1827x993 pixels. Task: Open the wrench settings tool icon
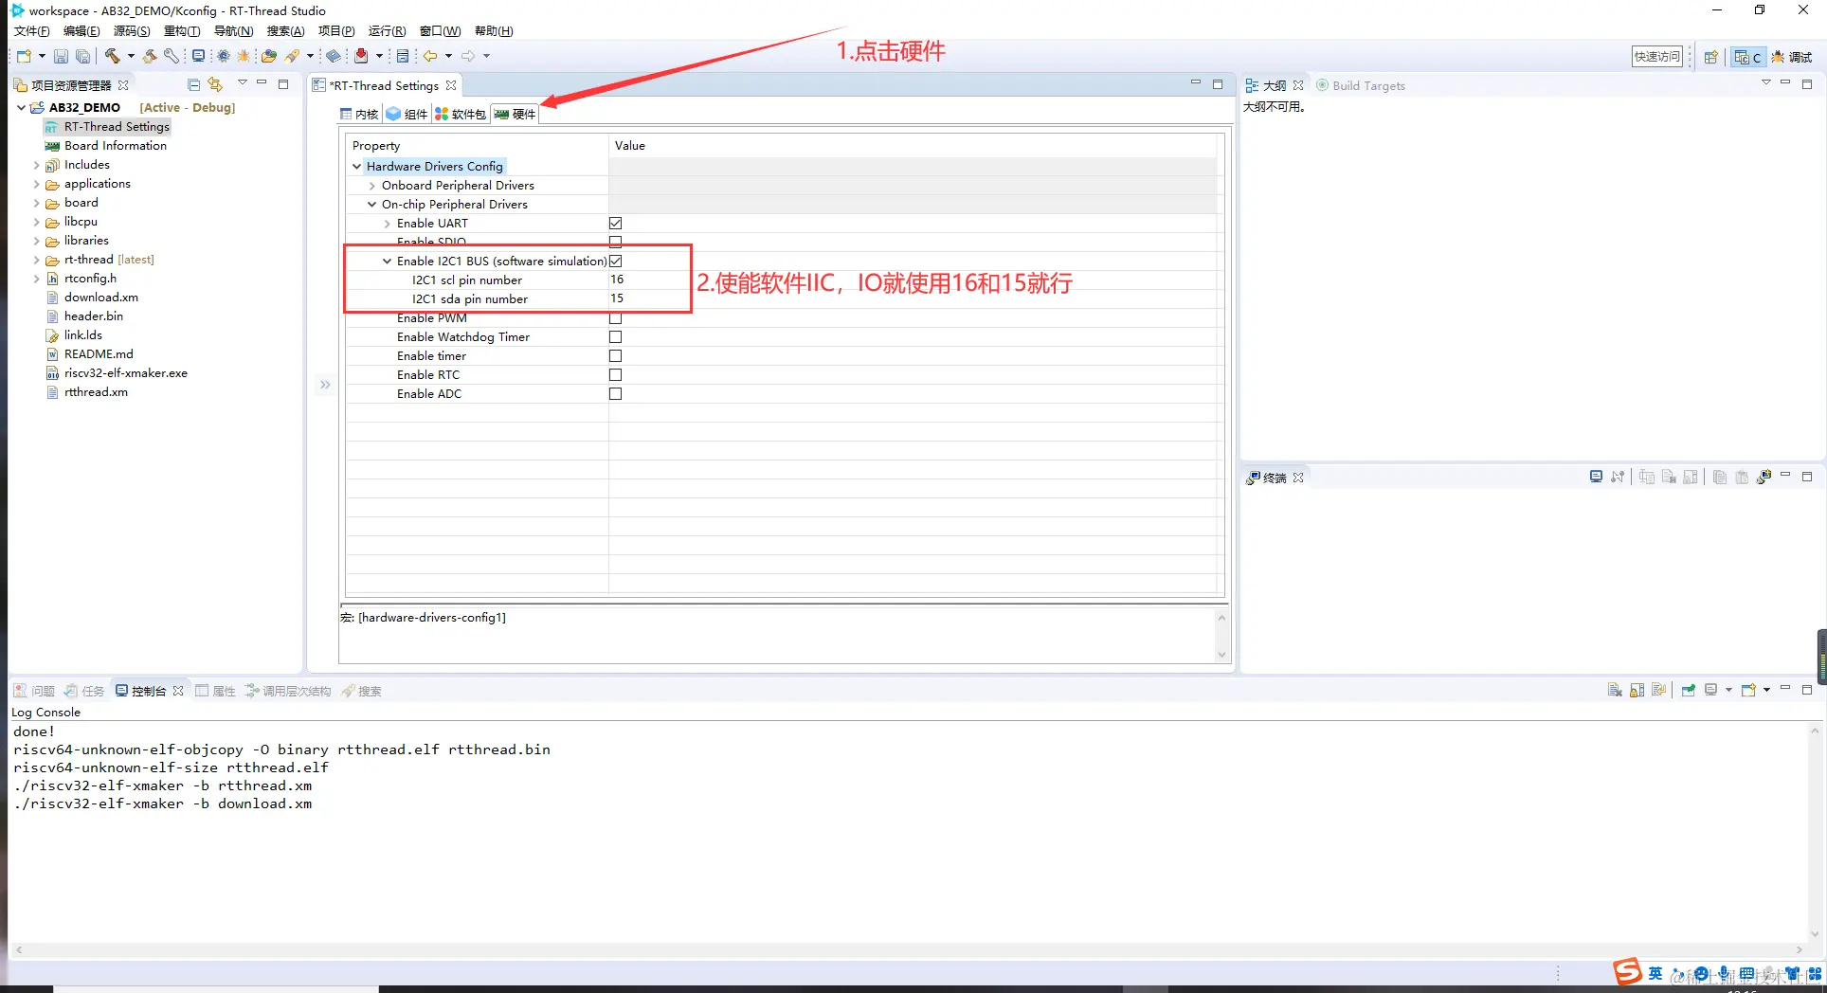click(171, 56)
